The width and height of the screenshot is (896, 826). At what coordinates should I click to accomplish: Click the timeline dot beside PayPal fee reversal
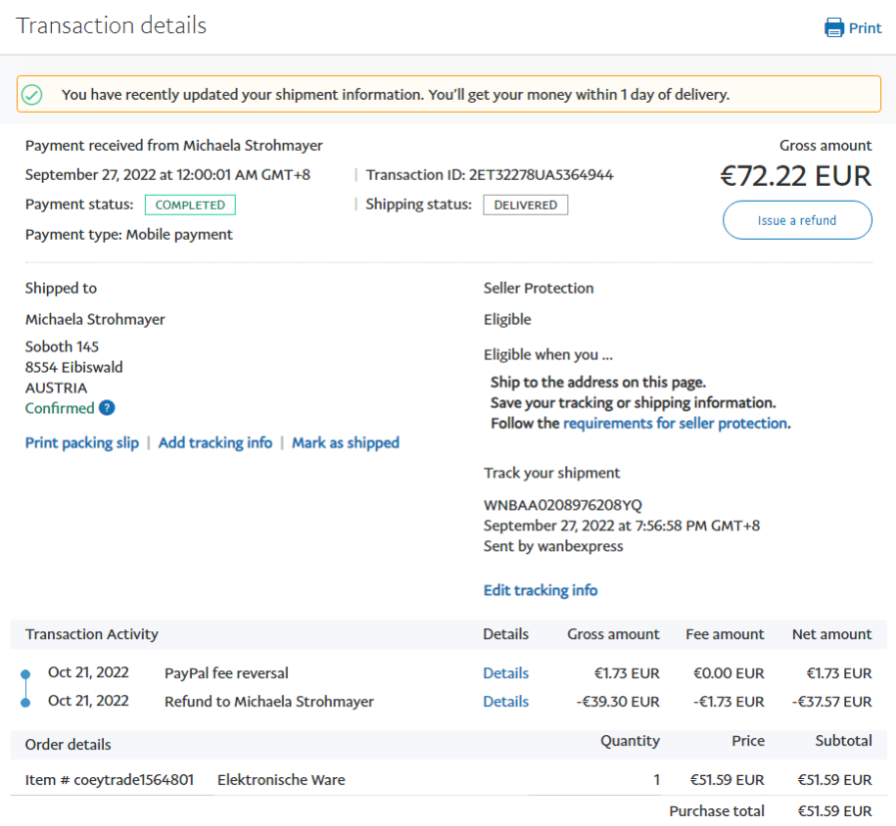(x=25, y=673)
